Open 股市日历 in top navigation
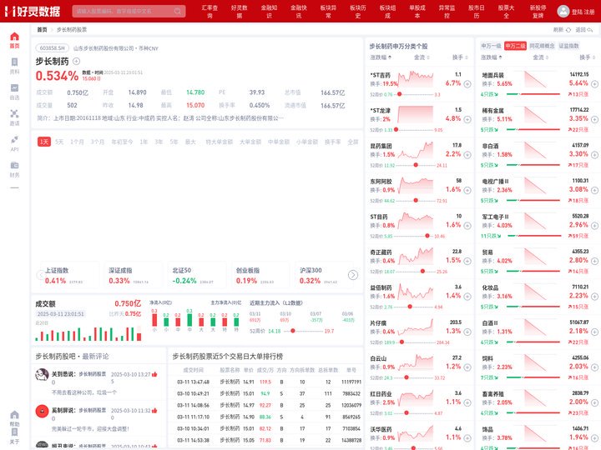Viewport: 601px width, 450px height. 477,12
